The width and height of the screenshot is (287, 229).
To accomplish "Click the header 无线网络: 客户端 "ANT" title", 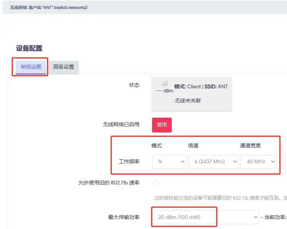I will (x=48, y=7).
